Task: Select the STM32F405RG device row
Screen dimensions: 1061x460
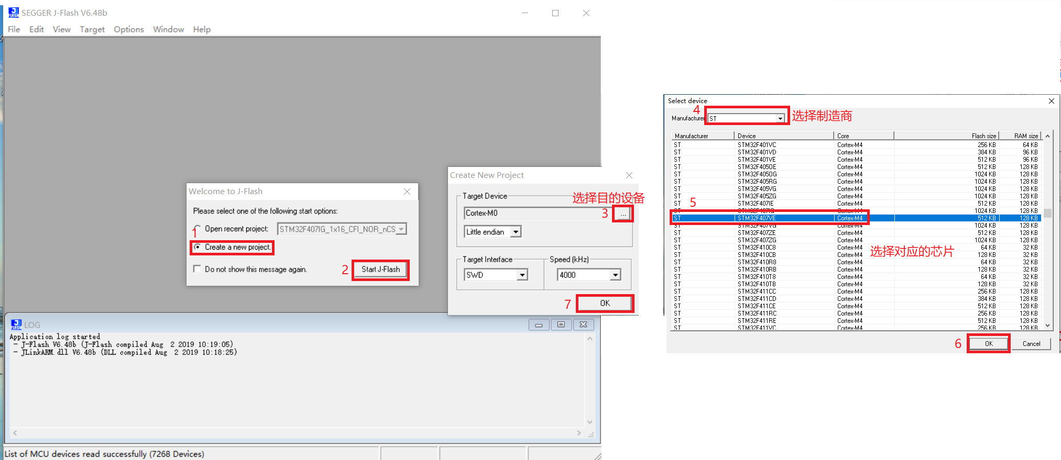Action: click(x=856, y=182)
